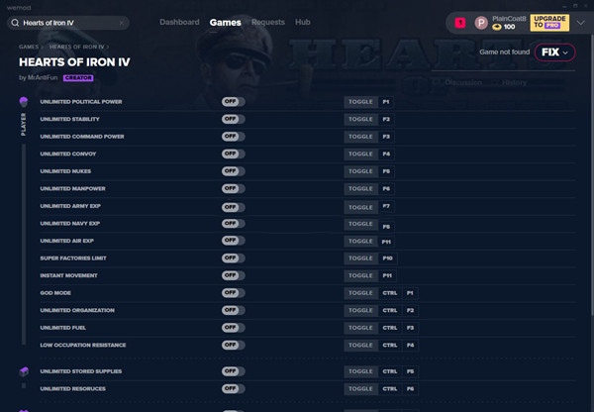The width and height of the screenshot is (594, 412).
Task: Open the MrAntiFun creator link
Action: point(43,77)
